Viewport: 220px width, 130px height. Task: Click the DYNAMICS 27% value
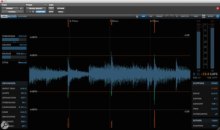pyautogui.click(x=24, y=126)
